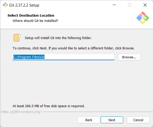Click the Git logo in title bar
153x127 pixels.
(x=5, y=5)
